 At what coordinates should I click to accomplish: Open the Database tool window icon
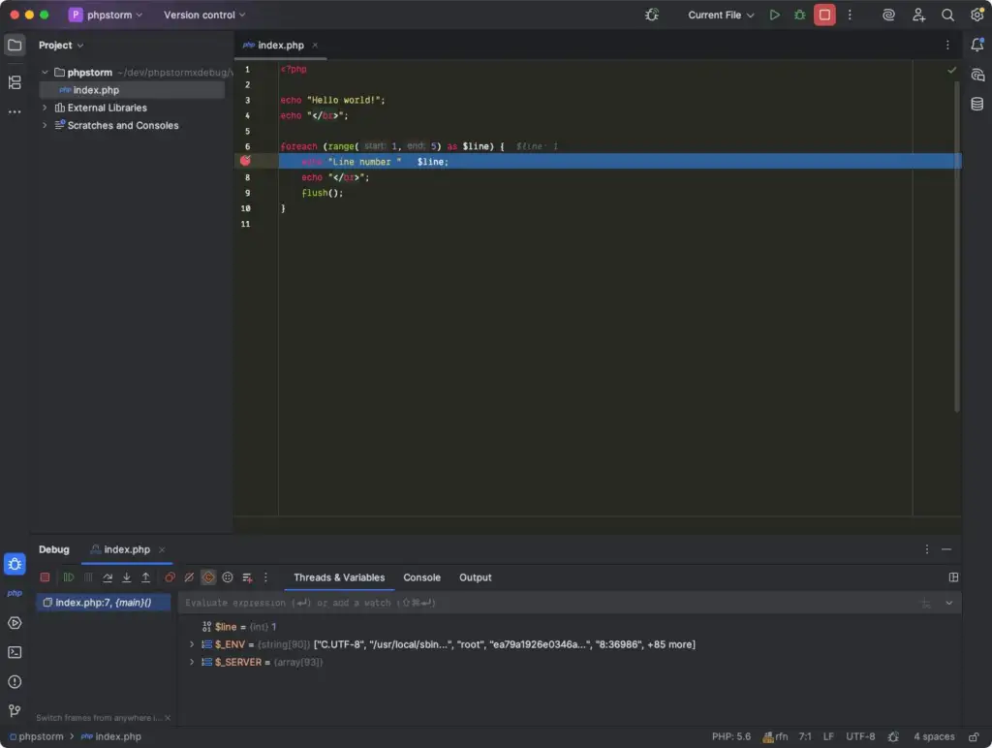[976, 104]
